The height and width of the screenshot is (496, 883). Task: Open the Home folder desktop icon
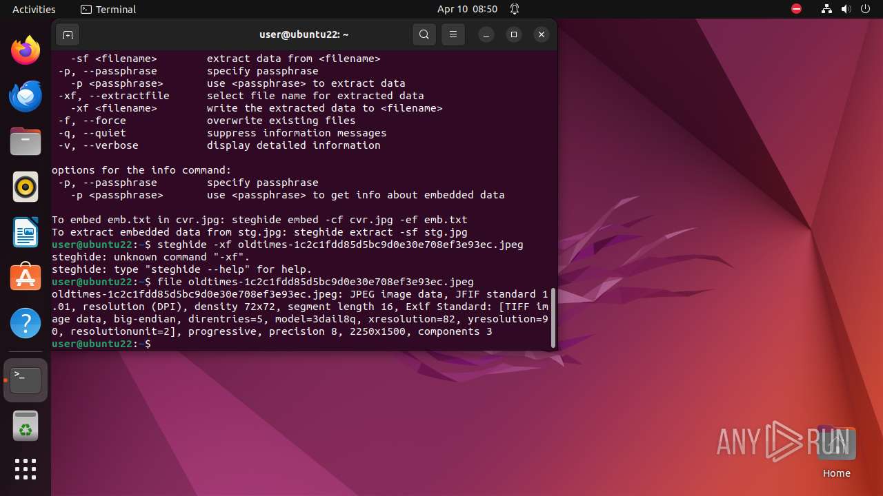(836, 452)
